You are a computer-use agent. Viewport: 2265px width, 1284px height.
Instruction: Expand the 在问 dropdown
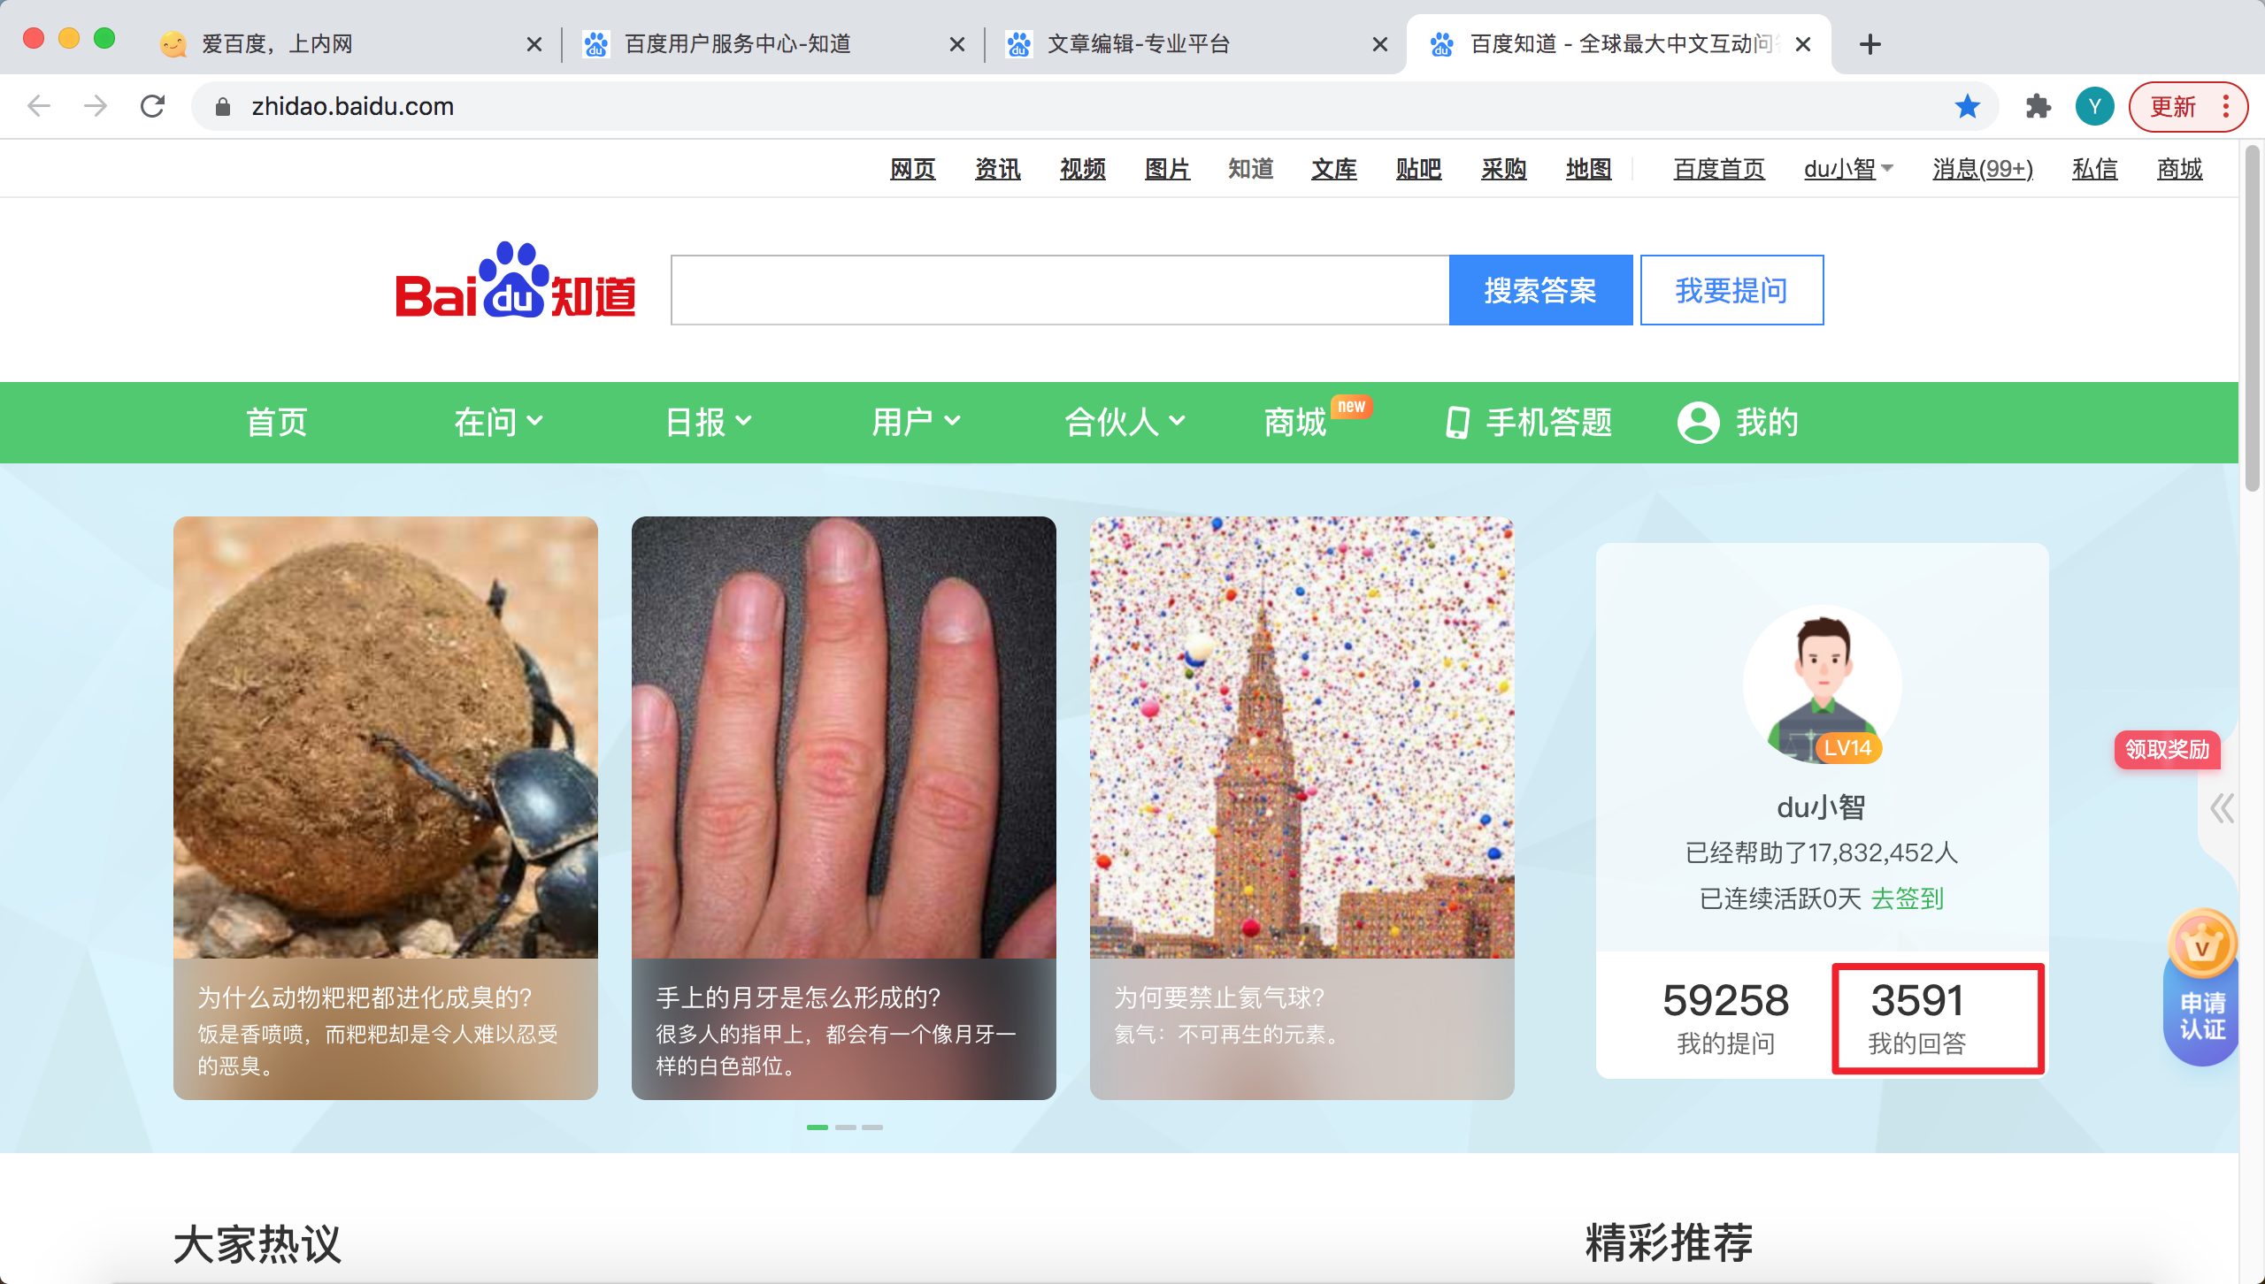click(x=496, y=422)
